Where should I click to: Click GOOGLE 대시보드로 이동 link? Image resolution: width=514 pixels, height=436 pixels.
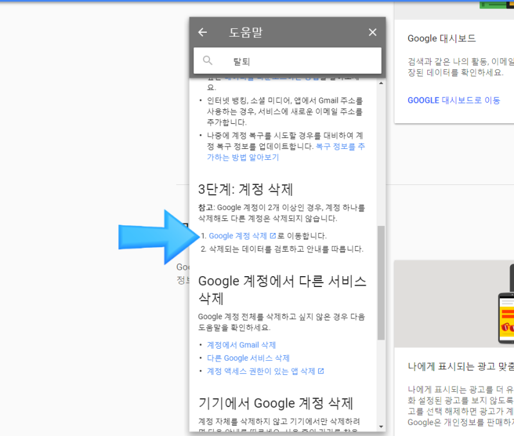pos(454,100)
